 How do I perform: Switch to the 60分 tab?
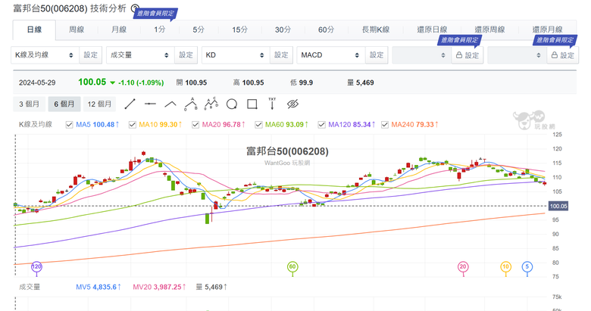[x=326, y=30]
